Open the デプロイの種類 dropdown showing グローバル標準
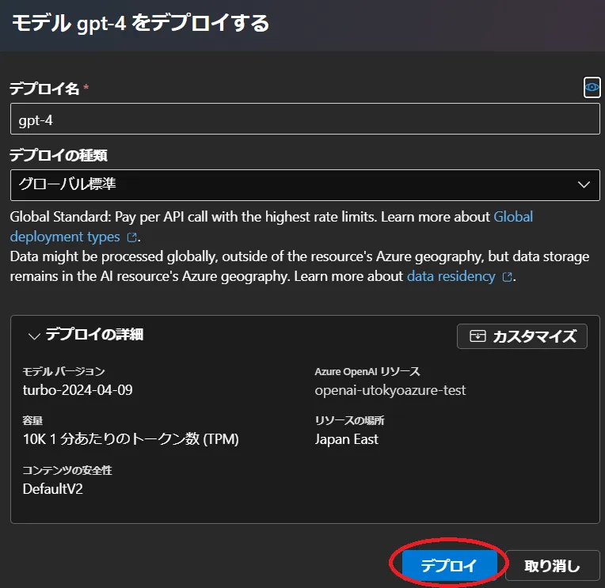Image resolution: width=605 pixels, height=588 pixels. (293, 184)
